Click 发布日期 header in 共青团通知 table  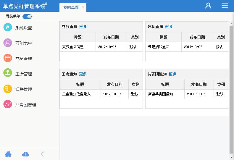tap(199, 84)
